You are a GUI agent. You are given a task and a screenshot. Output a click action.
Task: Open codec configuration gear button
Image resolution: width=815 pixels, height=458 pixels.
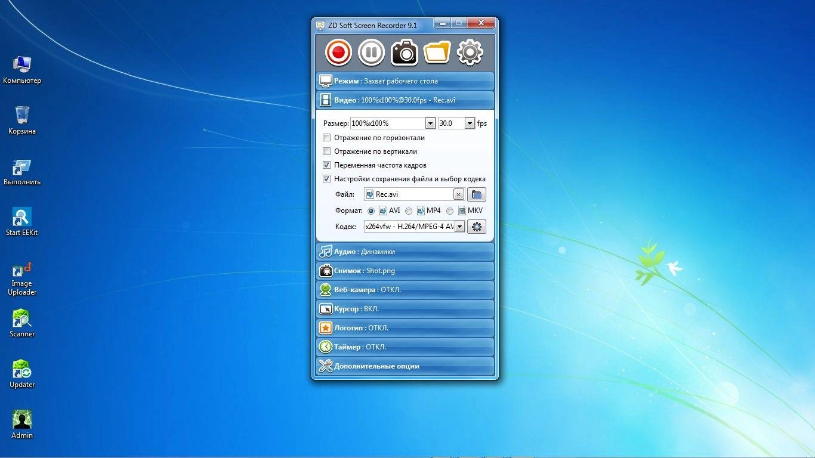(477, 227)
